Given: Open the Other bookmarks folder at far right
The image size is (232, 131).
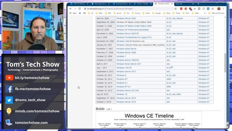Looking at the screenshot, I should (216, 13).
